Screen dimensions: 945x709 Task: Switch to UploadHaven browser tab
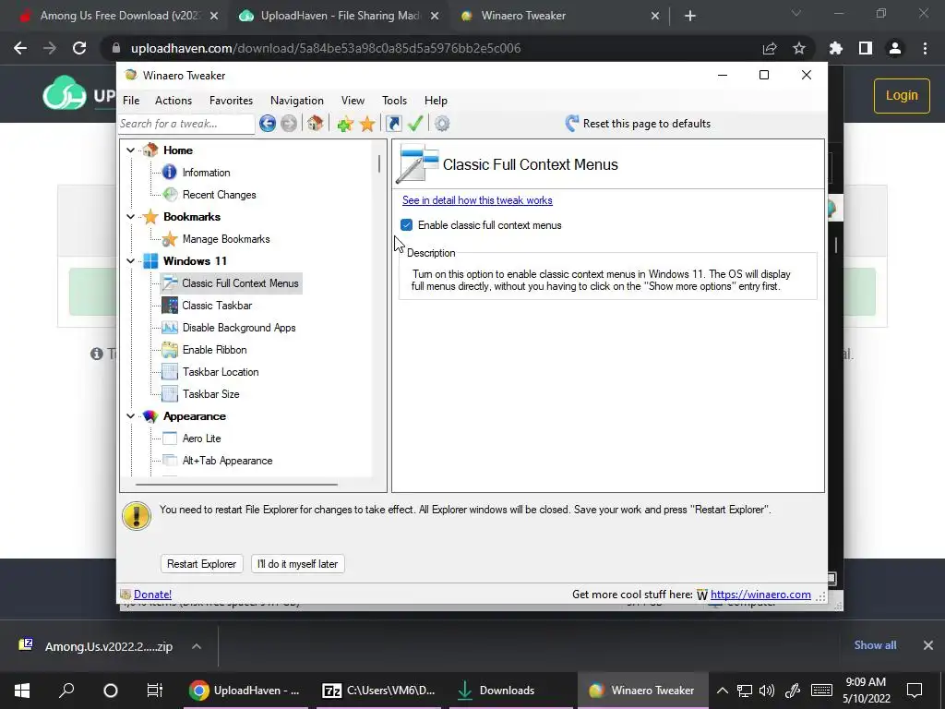click(x=340, y=16)
